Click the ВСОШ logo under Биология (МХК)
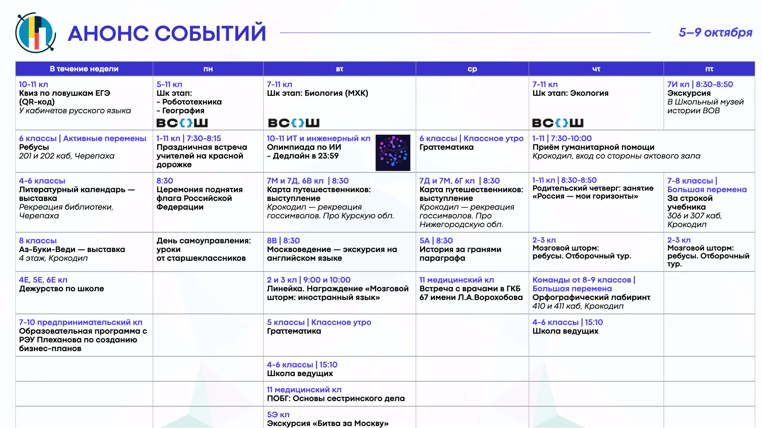Viewport: 762px width, 428px height. tap(294, 123)
